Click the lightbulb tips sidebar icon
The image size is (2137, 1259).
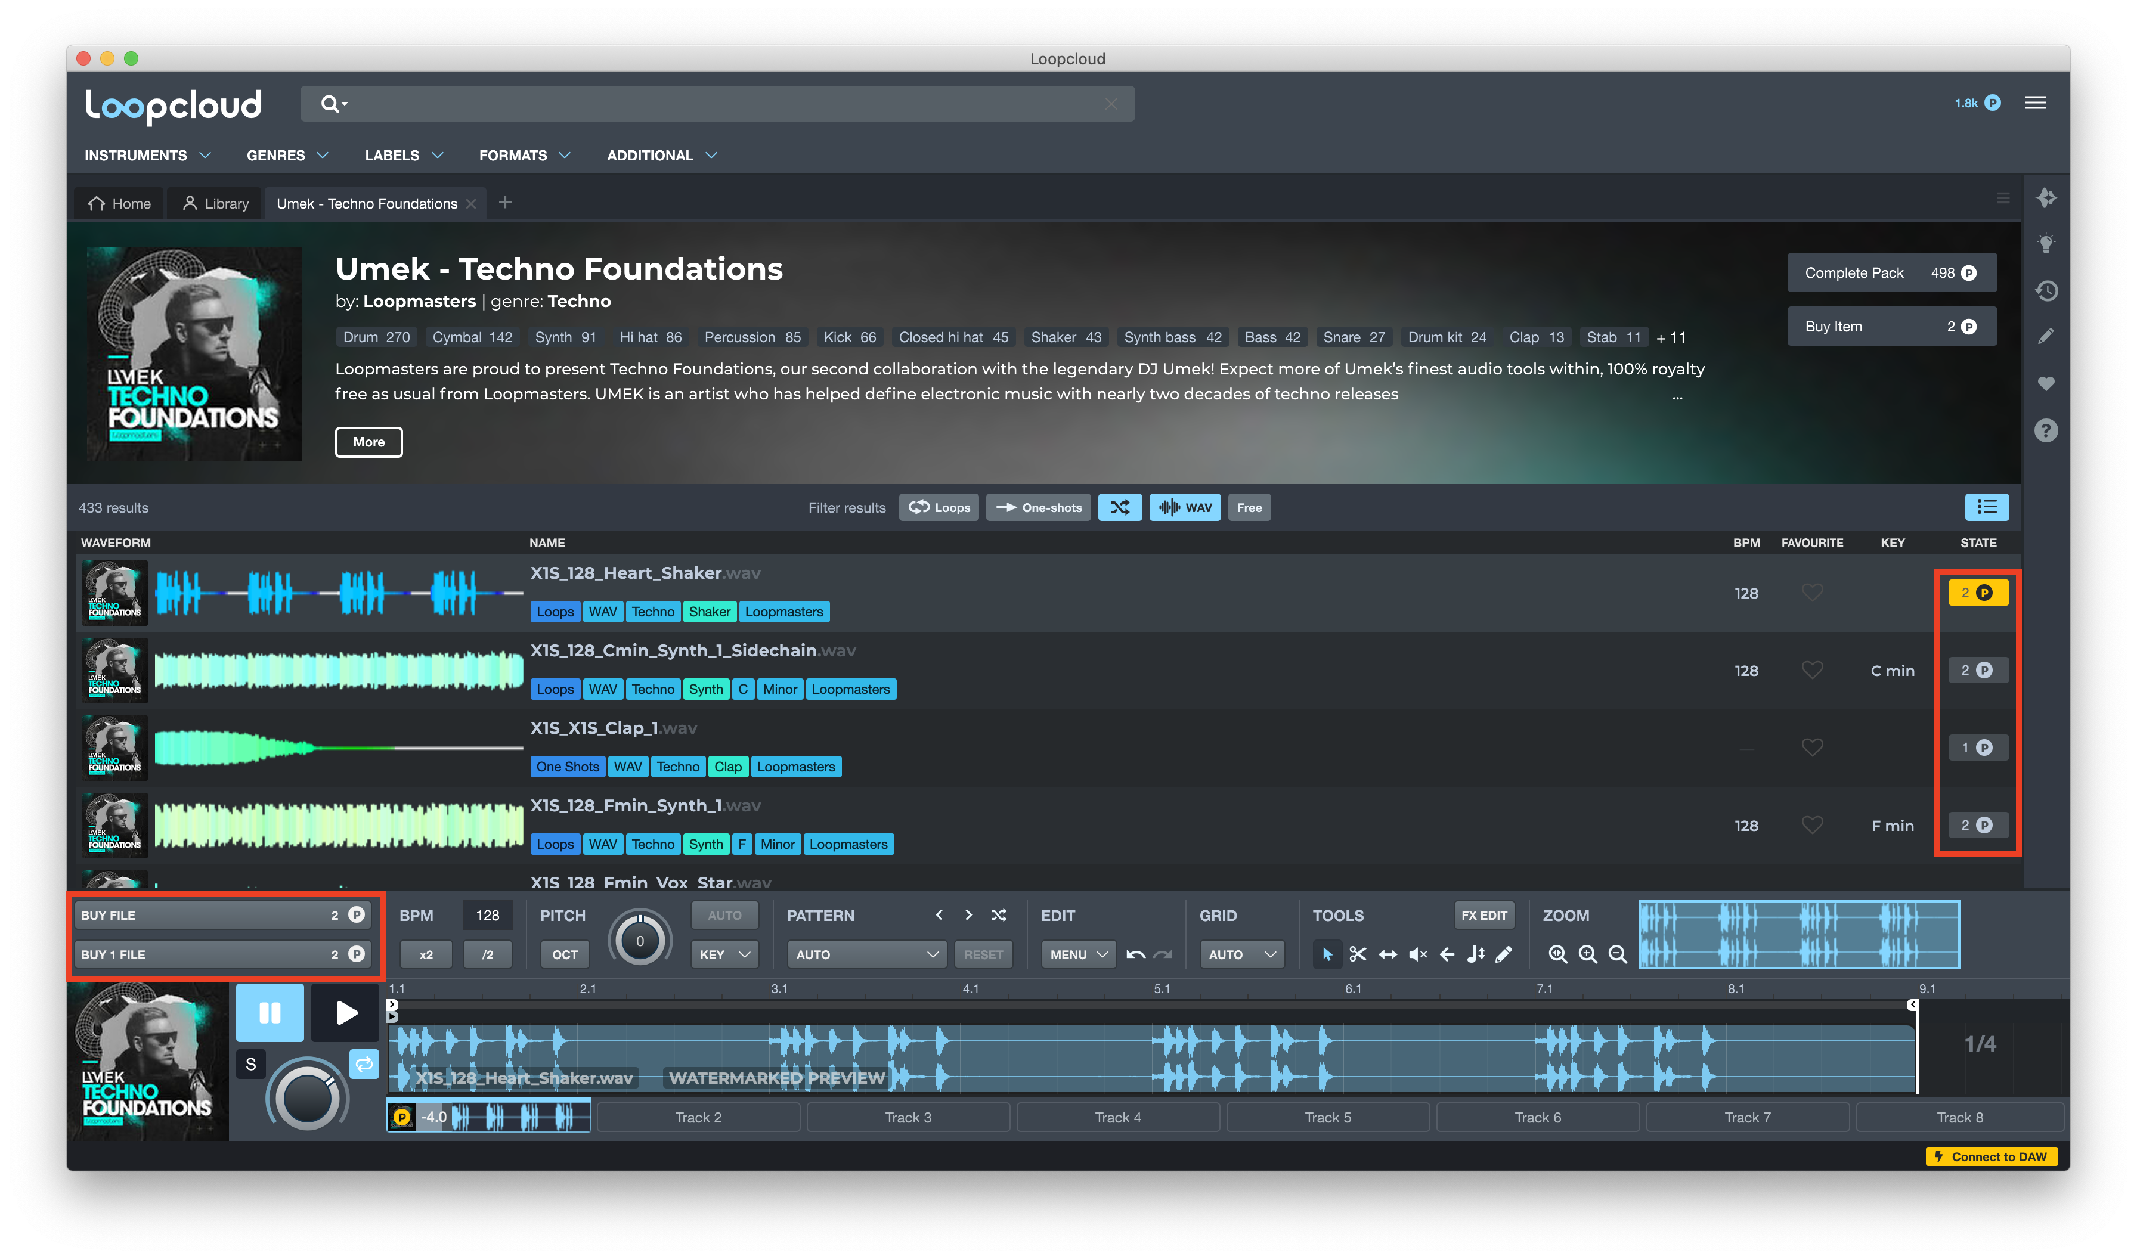(x=2045, y=244)
